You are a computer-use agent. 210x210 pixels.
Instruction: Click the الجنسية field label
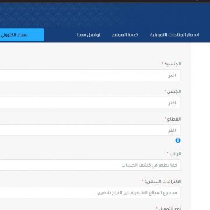coord(173,64)
